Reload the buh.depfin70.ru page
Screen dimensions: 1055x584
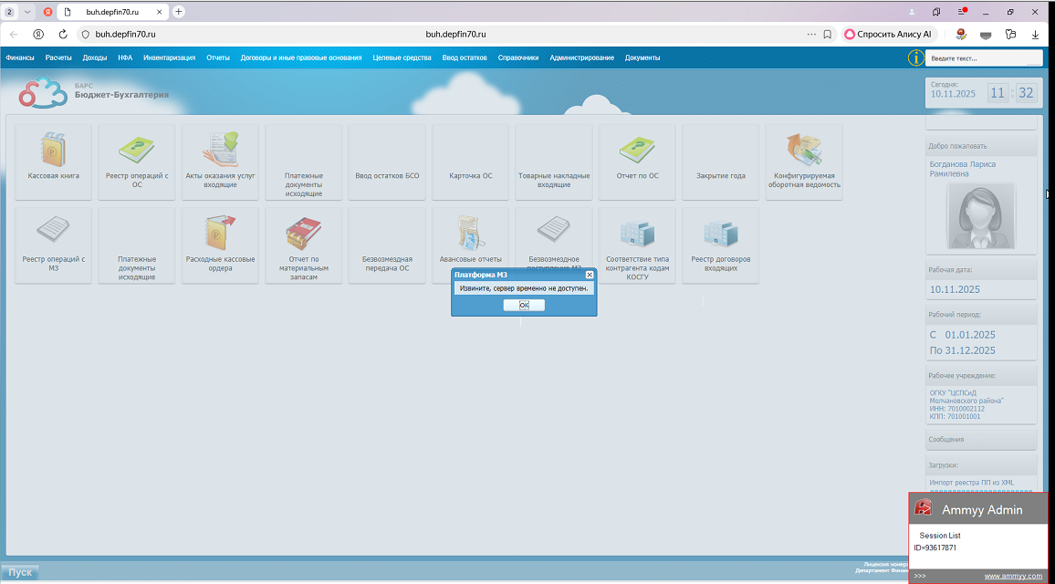coord(63,35)
